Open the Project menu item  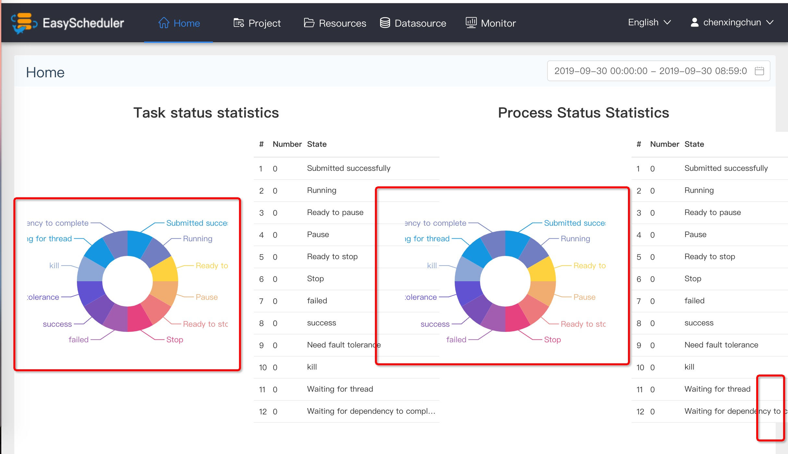click(264, 23)
